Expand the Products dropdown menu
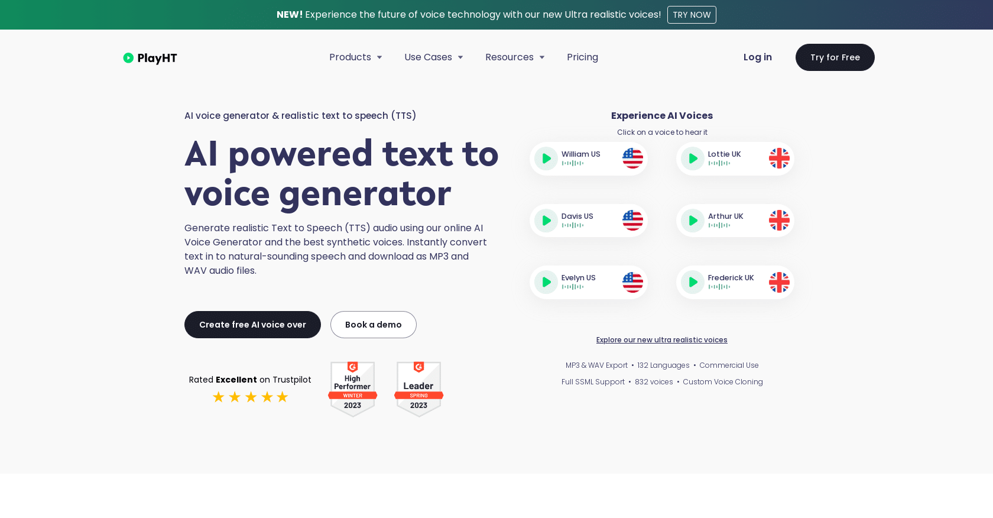 click(x=356, y=57)
